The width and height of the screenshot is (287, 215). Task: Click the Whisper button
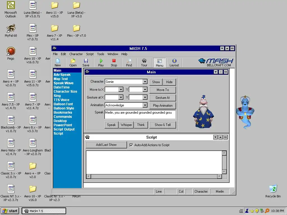tap(126, 125)
